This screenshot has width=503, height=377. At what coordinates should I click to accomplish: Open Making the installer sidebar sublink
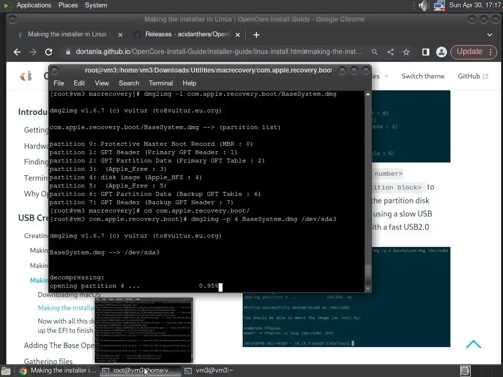tap(66, 308)
